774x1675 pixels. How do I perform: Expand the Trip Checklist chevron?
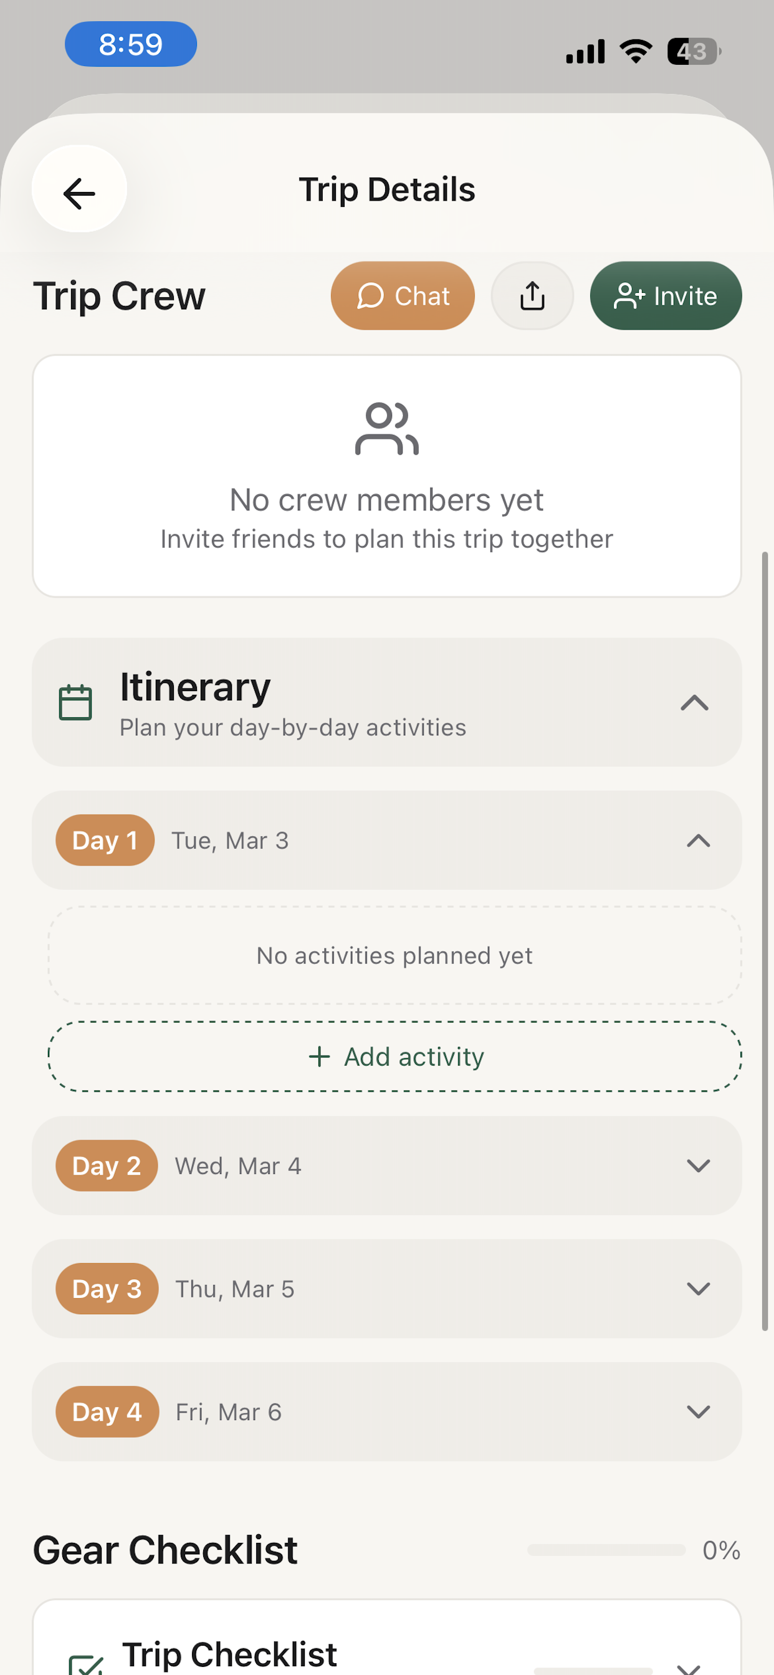pos(688,1667)
